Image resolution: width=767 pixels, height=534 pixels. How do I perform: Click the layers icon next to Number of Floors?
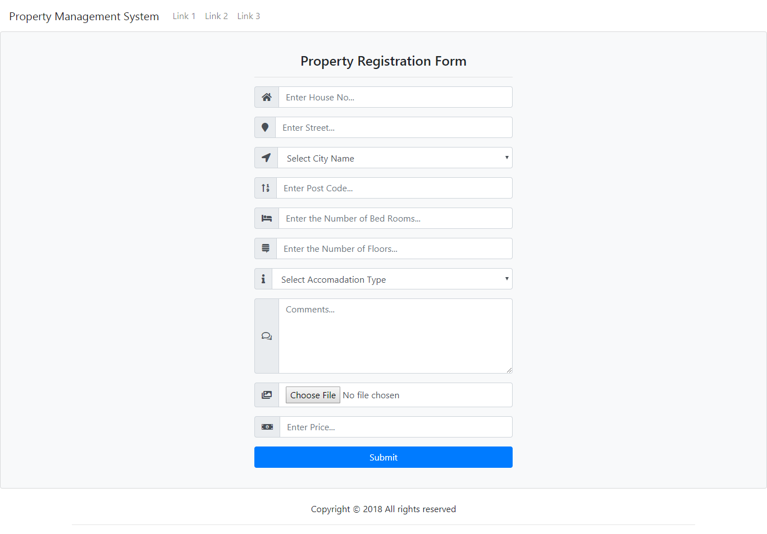point(265,248)
